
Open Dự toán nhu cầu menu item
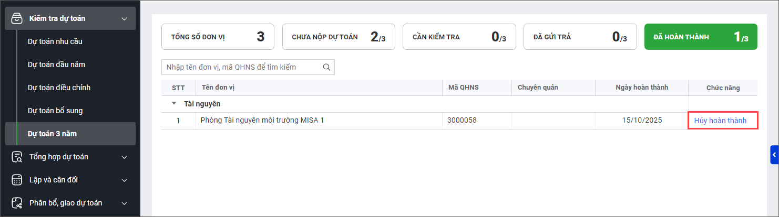tap(55, 41)
